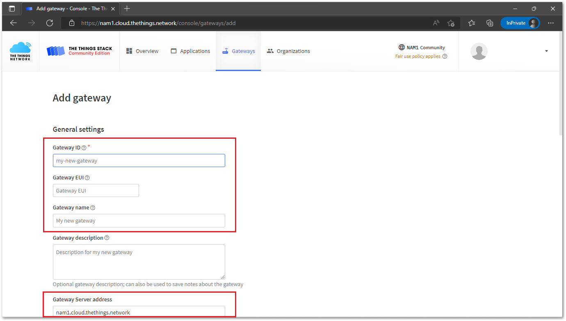The width and height of the screenshot is (566, 321).
Task: Click the General settings heading
Action: (x=78, y=129)
